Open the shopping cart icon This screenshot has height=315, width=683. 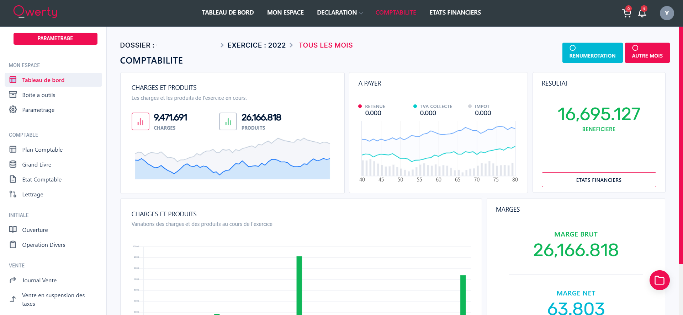626,13
